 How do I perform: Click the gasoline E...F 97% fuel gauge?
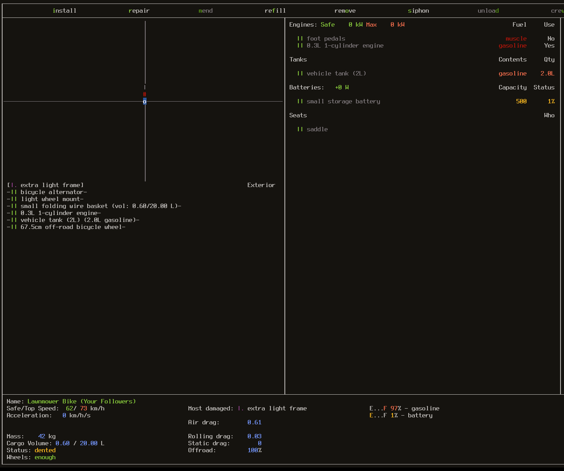(404, 409)
